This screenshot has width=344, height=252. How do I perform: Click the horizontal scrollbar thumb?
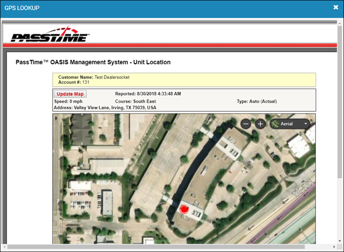(156, 247)
